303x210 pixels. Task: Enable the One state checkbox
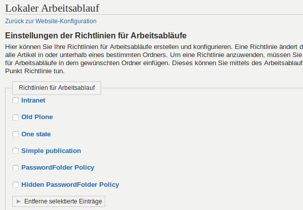pos(16,134)
